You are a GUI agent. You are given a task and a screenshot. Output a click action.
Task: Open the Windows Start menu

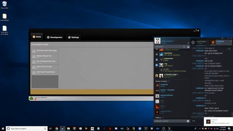pos(3,128)
